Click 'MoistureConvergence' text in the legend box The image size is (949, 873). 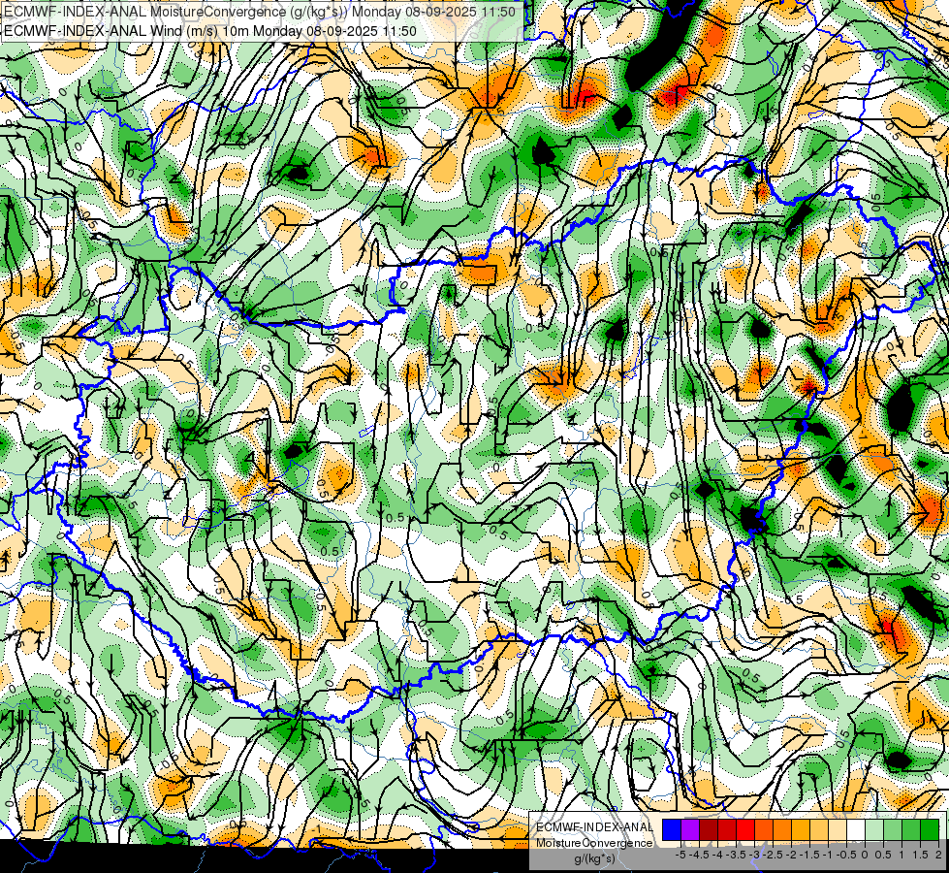click(x=594, y=843)
